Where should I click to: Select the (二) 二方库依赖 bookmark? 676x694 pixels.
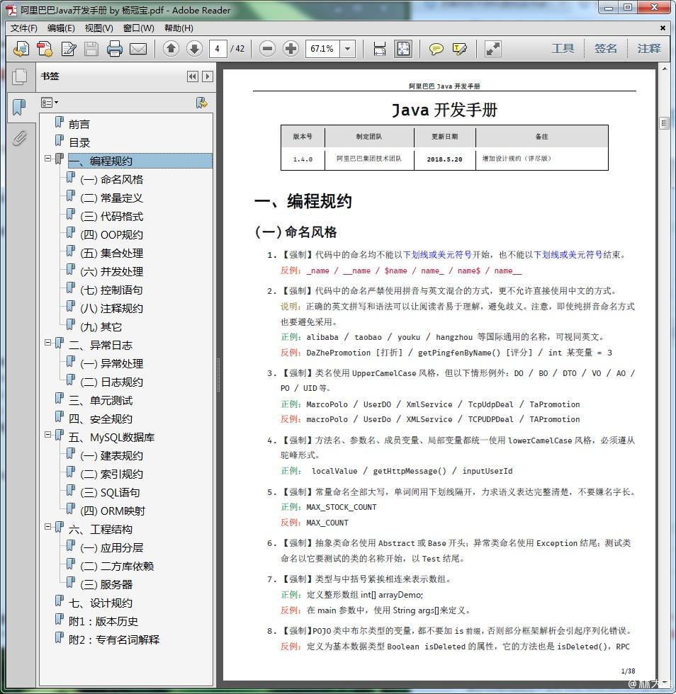[x=117, y=566]
